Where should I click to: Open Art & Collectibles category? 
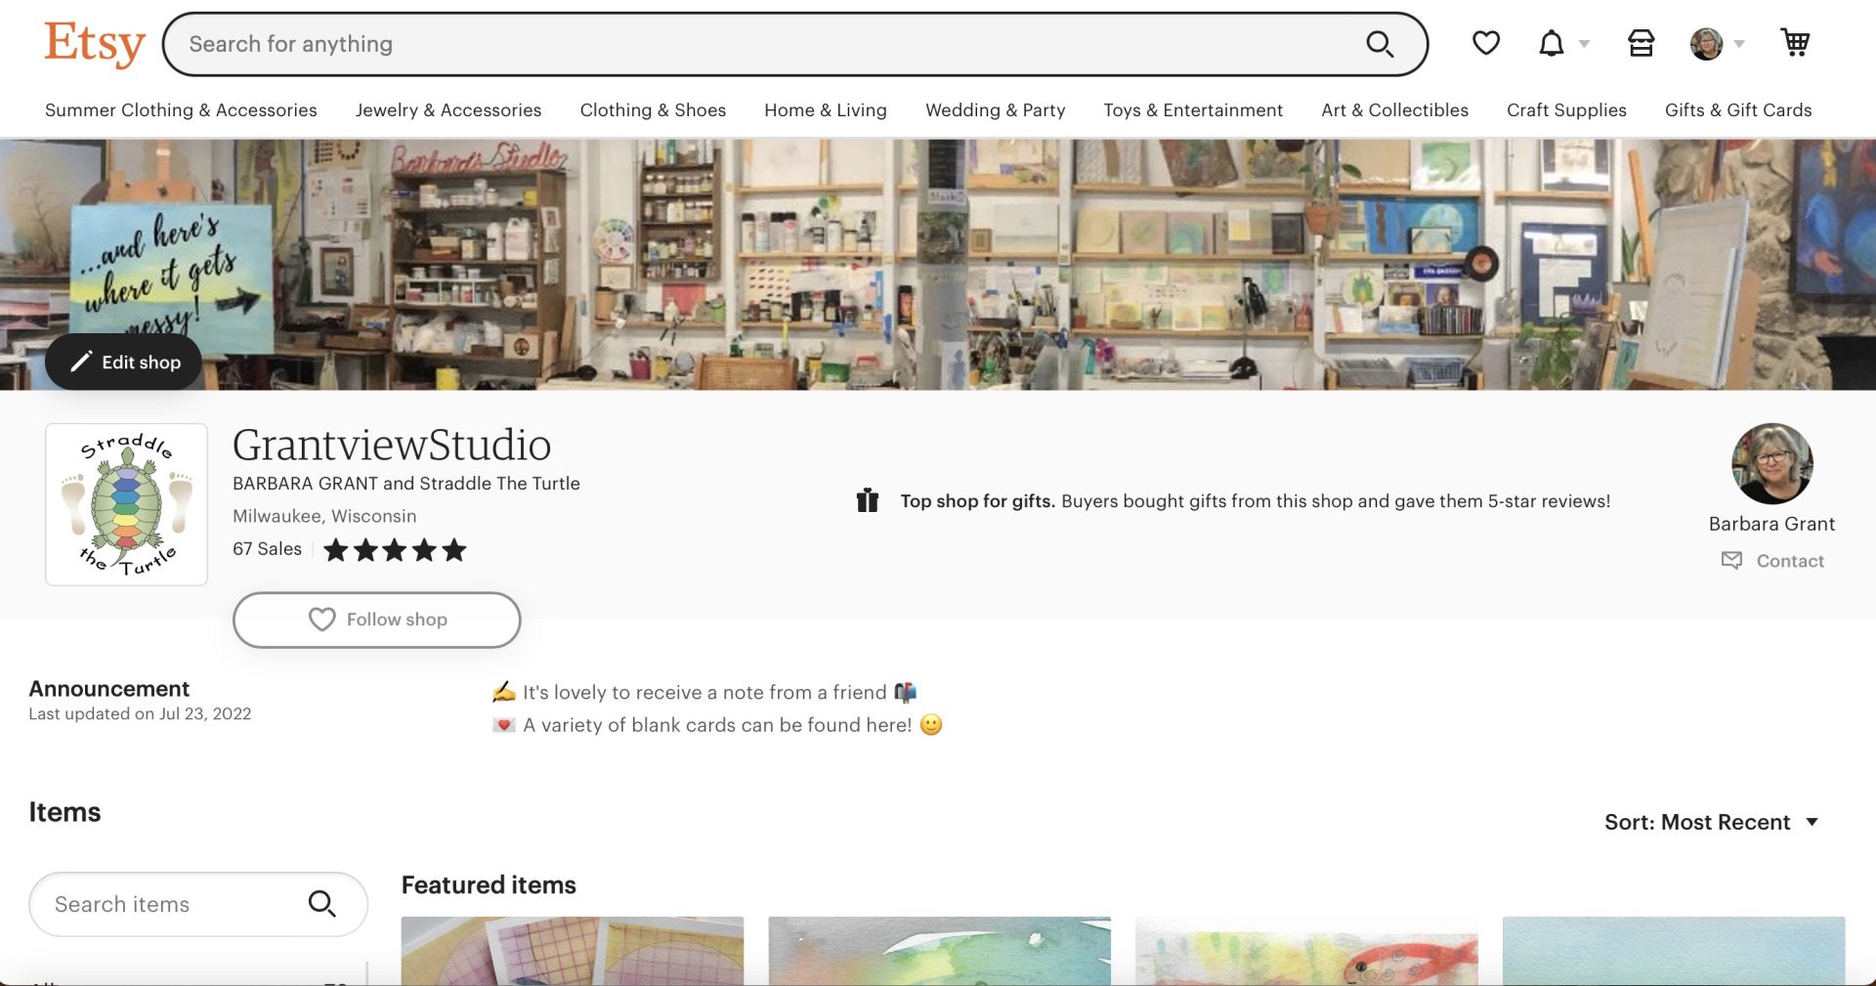tap(1394, 110)
